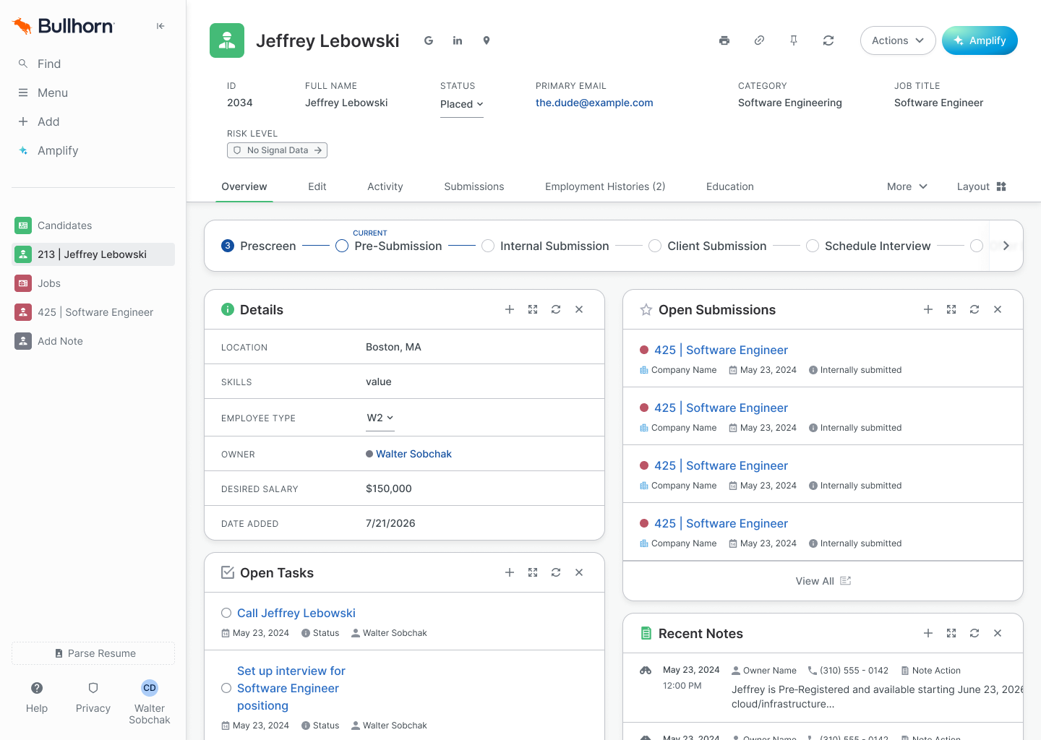The image size is (1041, 740).
Task: Click View All submissions
Action: click(823, 581)
